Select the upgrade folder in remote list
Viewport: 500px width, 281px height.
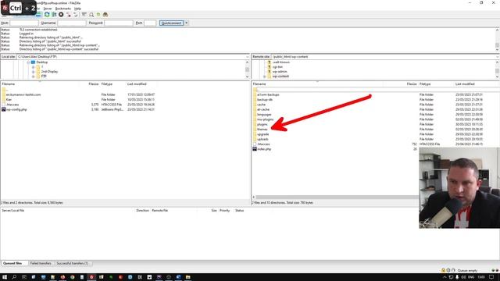click(263, 134)
